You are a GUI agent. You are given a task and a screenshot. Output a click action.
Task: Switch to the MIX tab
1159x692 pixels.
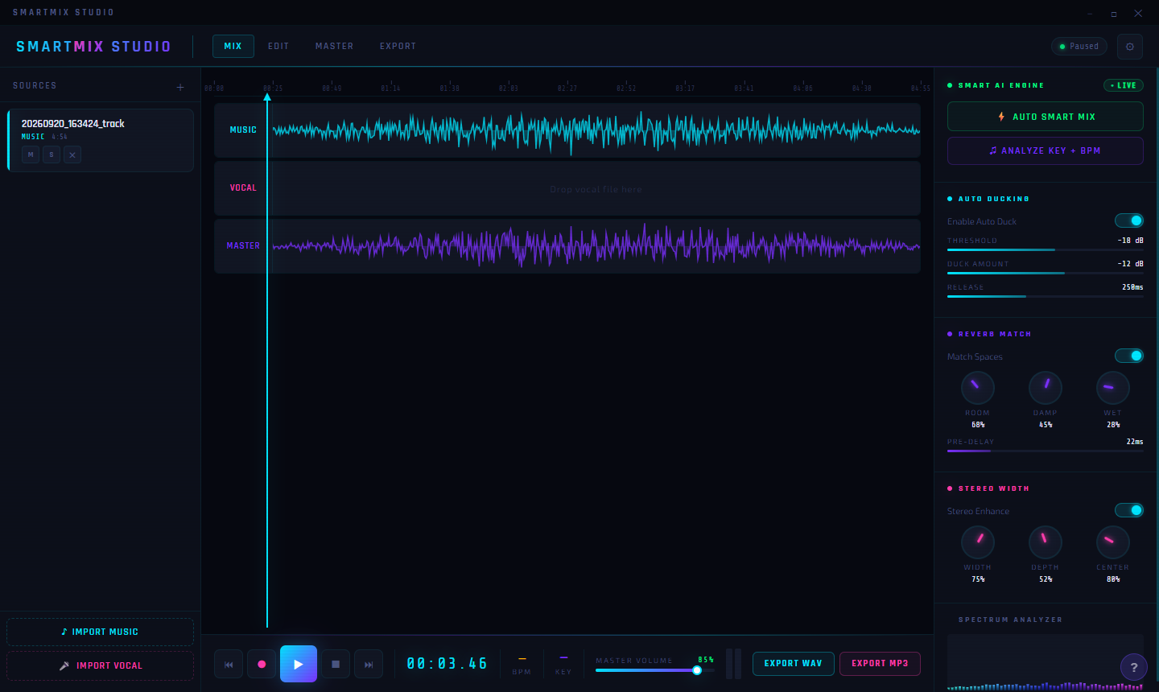pos(233,47)
